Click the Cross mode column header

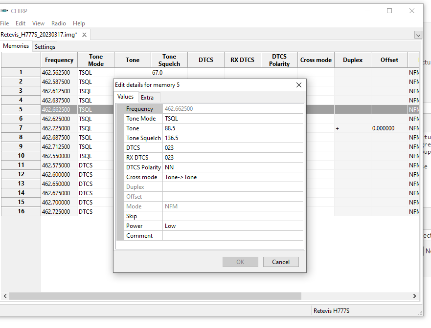[316, 60]
